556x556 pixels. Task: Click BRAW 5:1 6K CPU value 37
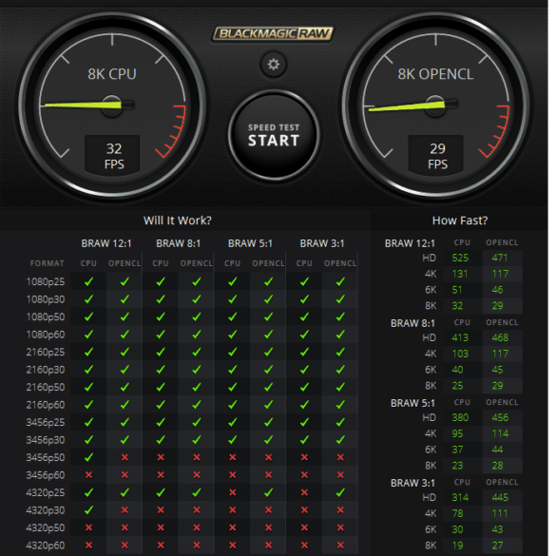pos(457,450)
